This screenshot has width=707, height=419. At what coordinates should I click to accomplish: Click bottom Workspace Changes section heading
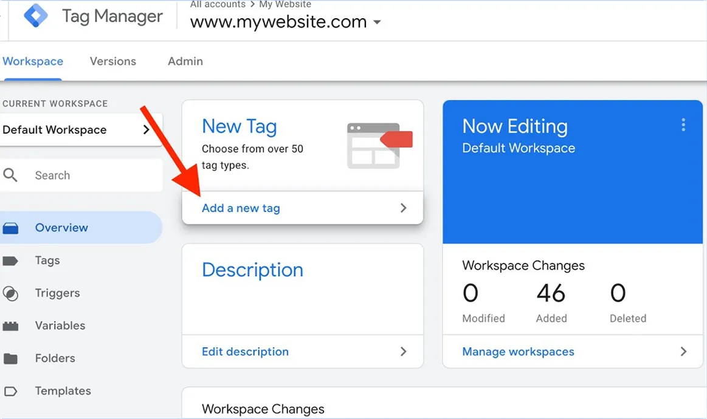tap(263, 409)
